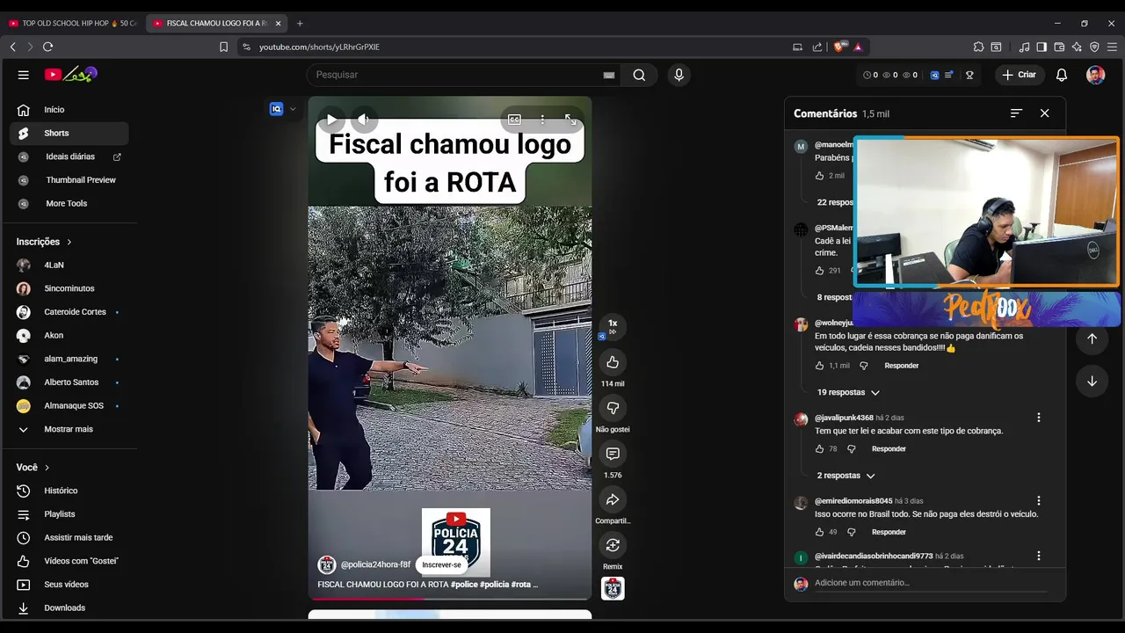Viewport: 1125px width, 633px height.
Task: Enter fullscreen on the Short player
Action: pyautogui.click(x=570, y=120)
